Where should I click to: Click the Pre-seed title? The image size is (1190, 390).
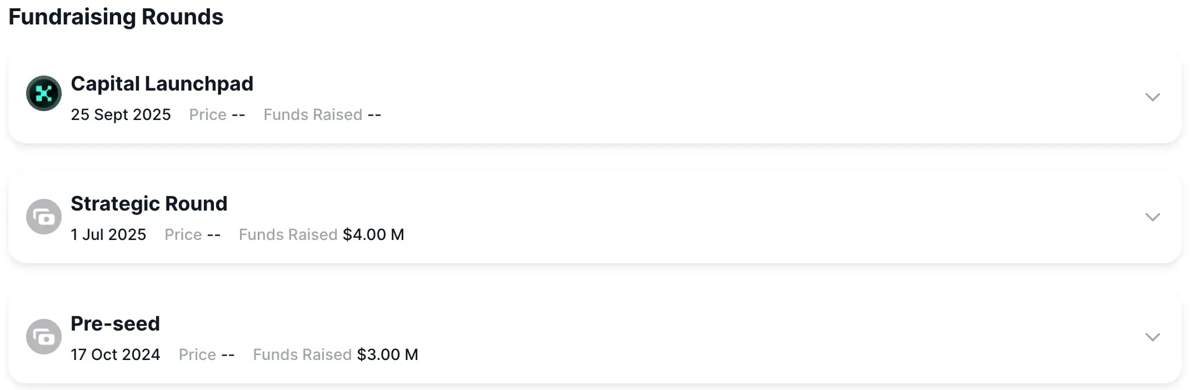tap(115, 324)
